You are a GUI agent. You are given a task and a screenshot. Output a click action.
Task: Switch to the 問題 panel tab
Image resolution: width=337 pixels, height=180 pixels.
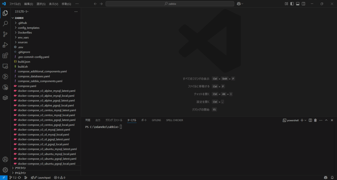tap(88, 120)
